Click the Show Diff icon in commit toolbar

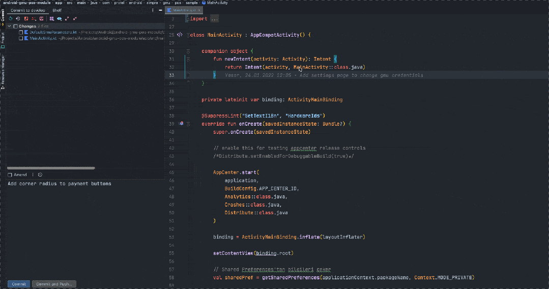pos(26,18)
